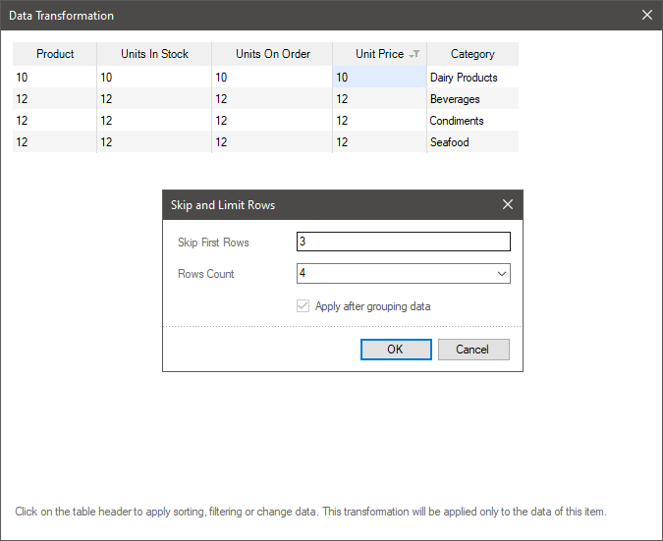
Task: Expand the Rows Count dropdown arrow
Action: [x=501, y=274]
